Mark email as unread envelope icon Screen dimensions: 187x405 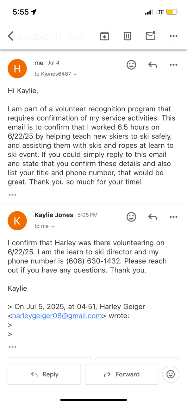point(151,36)
